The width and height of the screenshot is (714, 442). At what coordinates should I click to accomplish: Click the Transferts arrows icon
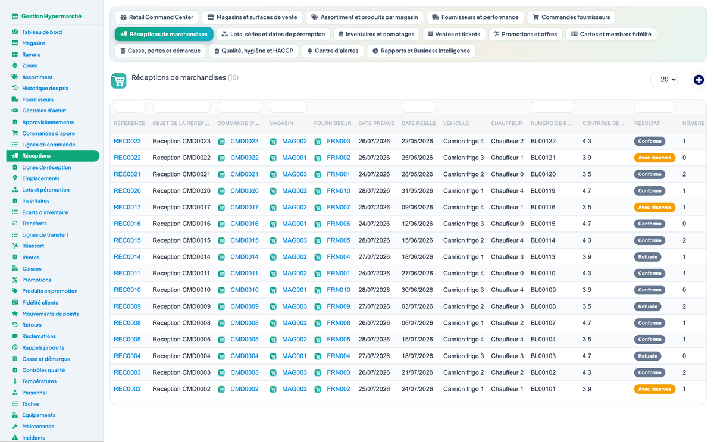(x=15, y=223)
